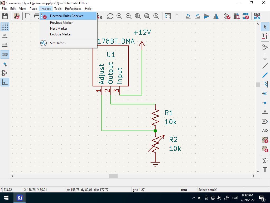270x203 pixels.
Task: Choose Next Marker in Inspect menu
Action: pyautogui.click(x=68, y=29)
